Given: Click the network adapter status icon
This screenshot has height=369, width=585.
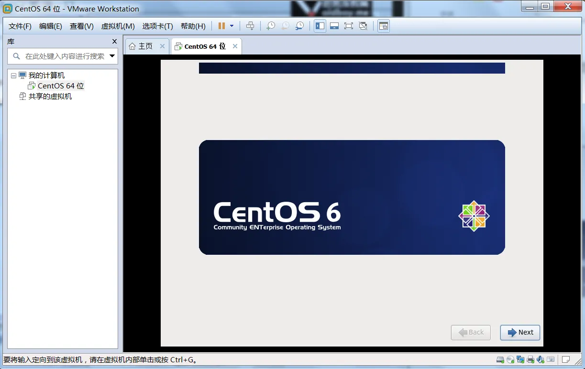Looking at the screenshot, I should pos(520,359).
